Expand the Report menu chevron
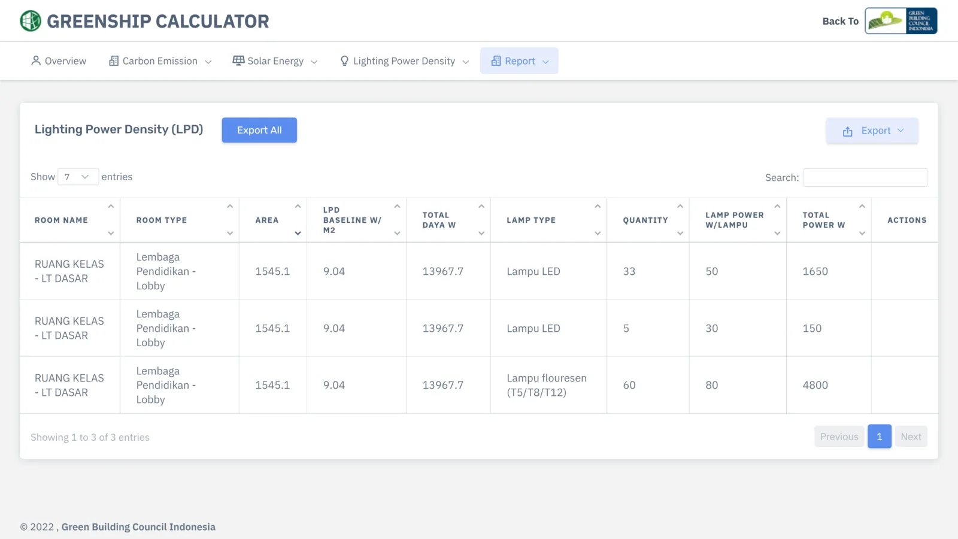Viewport: 958px width, 539px height. (545, 62)
